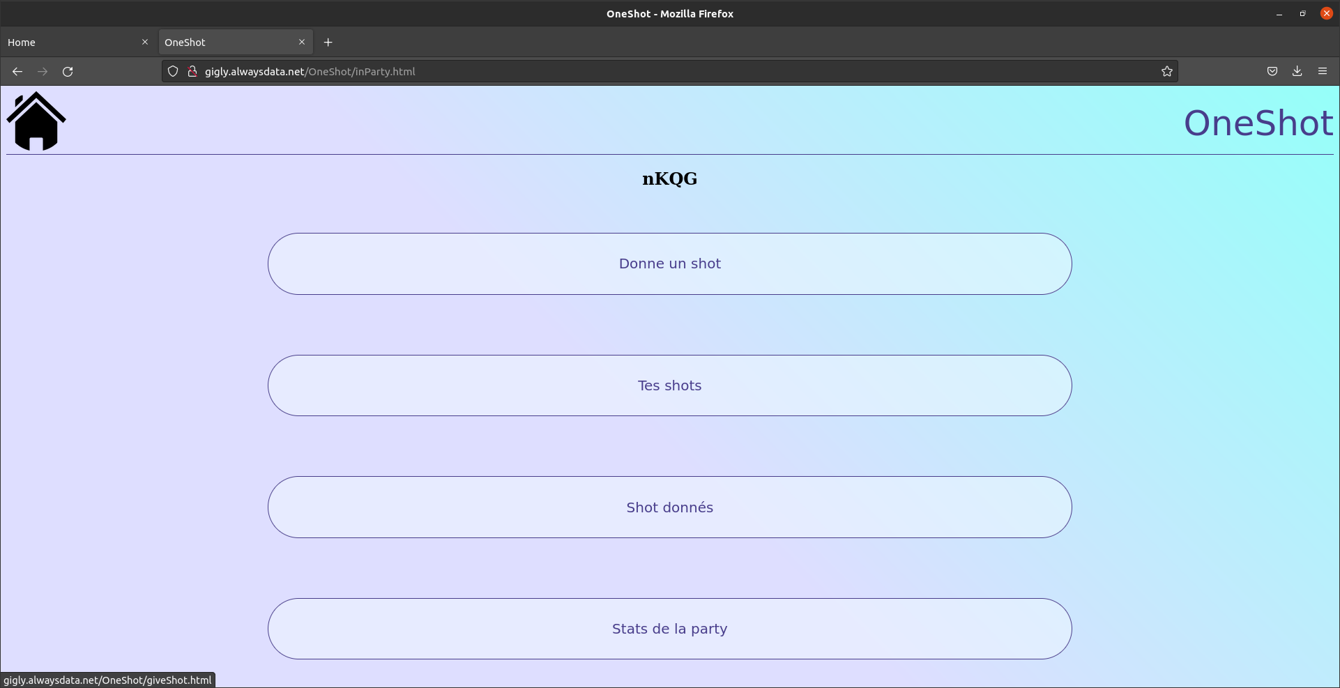Image resolution: width=1340 pixels, height=688 pixels.
Task: Click inside the address bar
Action: [x=627, y=71]
